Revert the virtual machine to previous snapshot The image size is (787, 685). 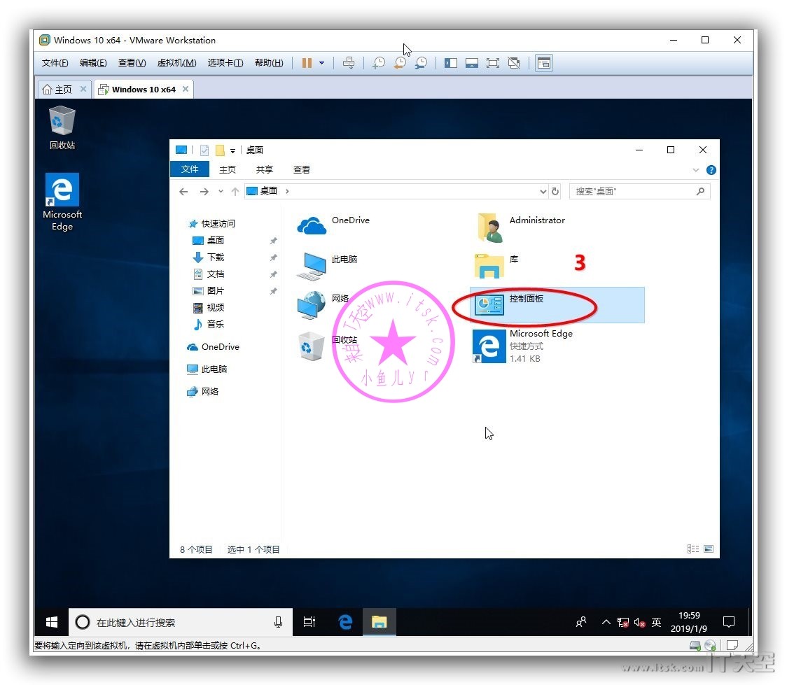[400, 63]
